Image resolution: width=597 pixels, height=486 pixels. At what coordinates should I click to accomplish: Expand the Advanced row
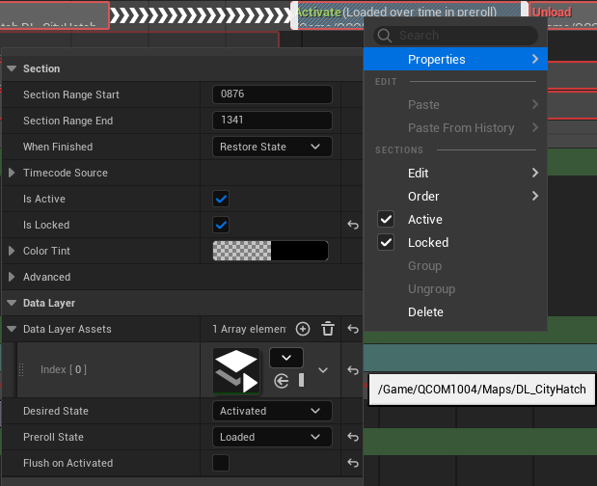click(x=12, y=277)
